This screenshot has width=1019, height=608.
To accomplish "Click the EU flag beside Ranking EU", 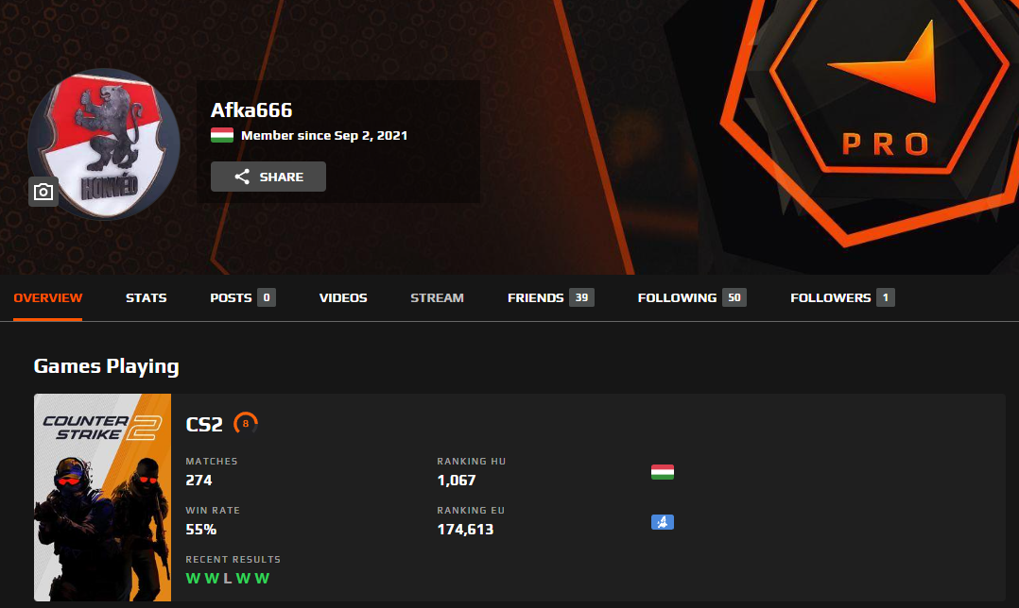I will point(663,522).
